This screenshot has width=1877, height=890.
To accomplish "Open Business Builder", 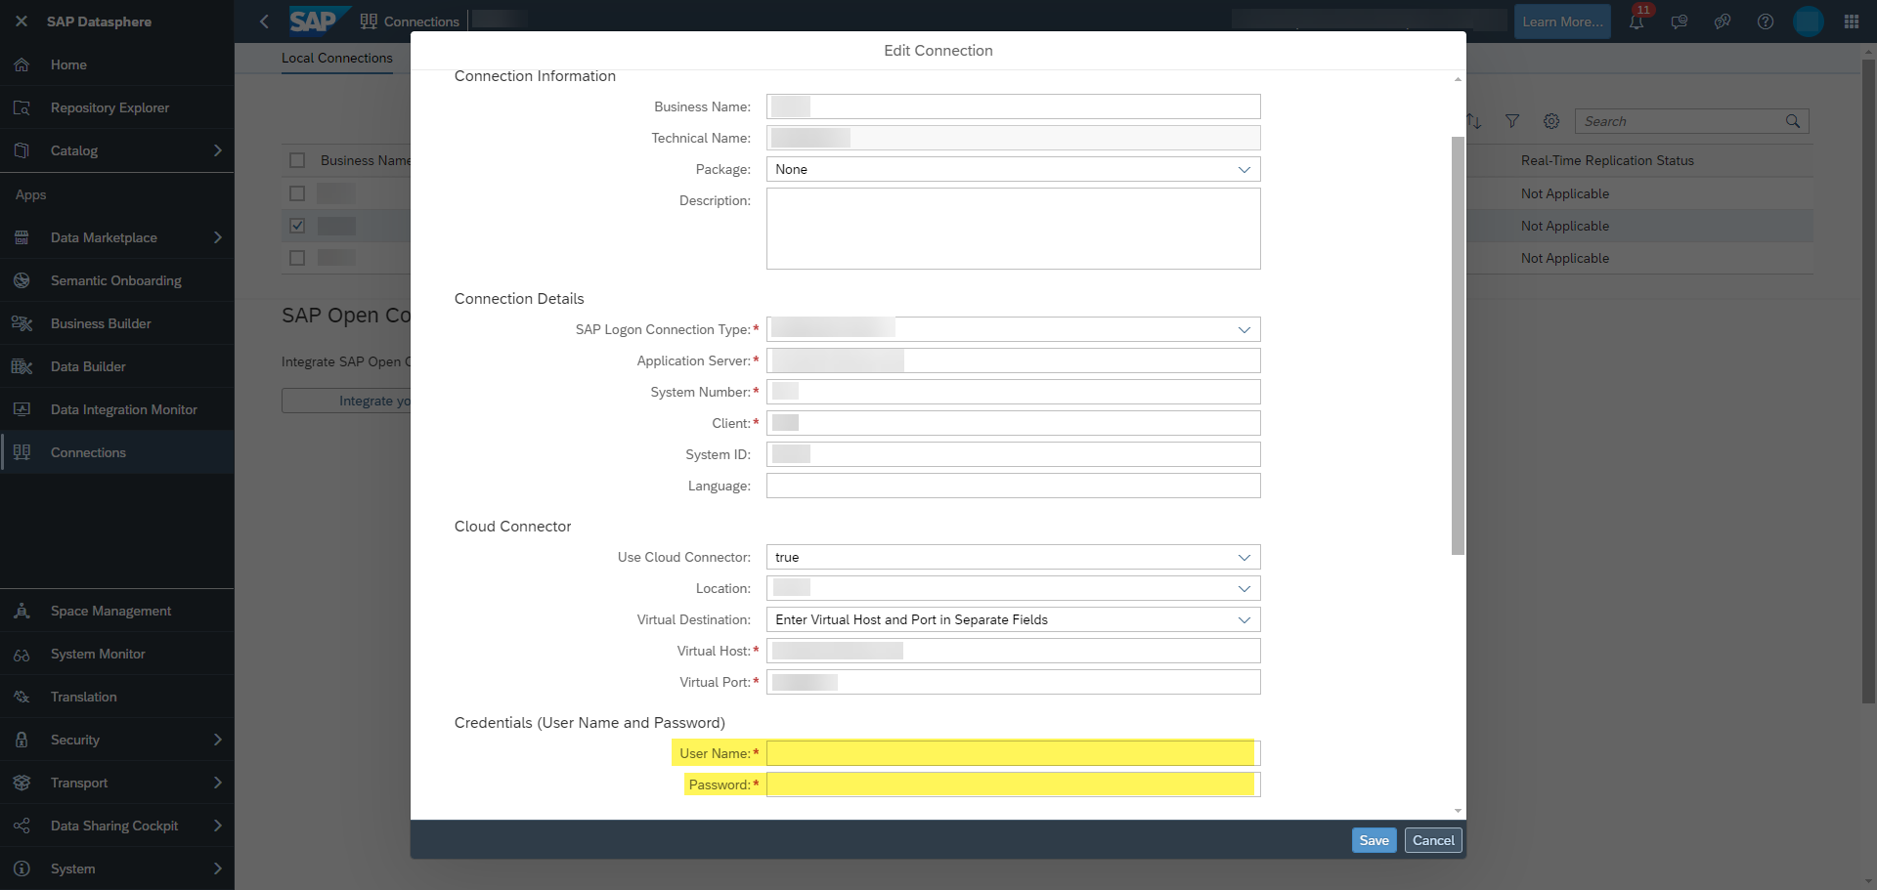I will pyautogui.click(x=117, y=323).
